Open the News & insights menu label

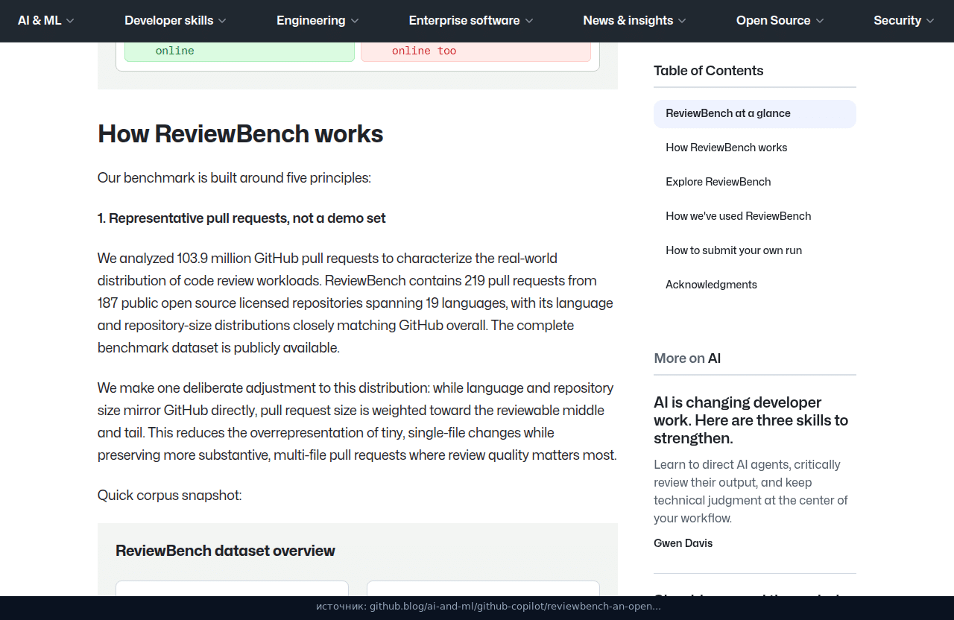(628, 21)
